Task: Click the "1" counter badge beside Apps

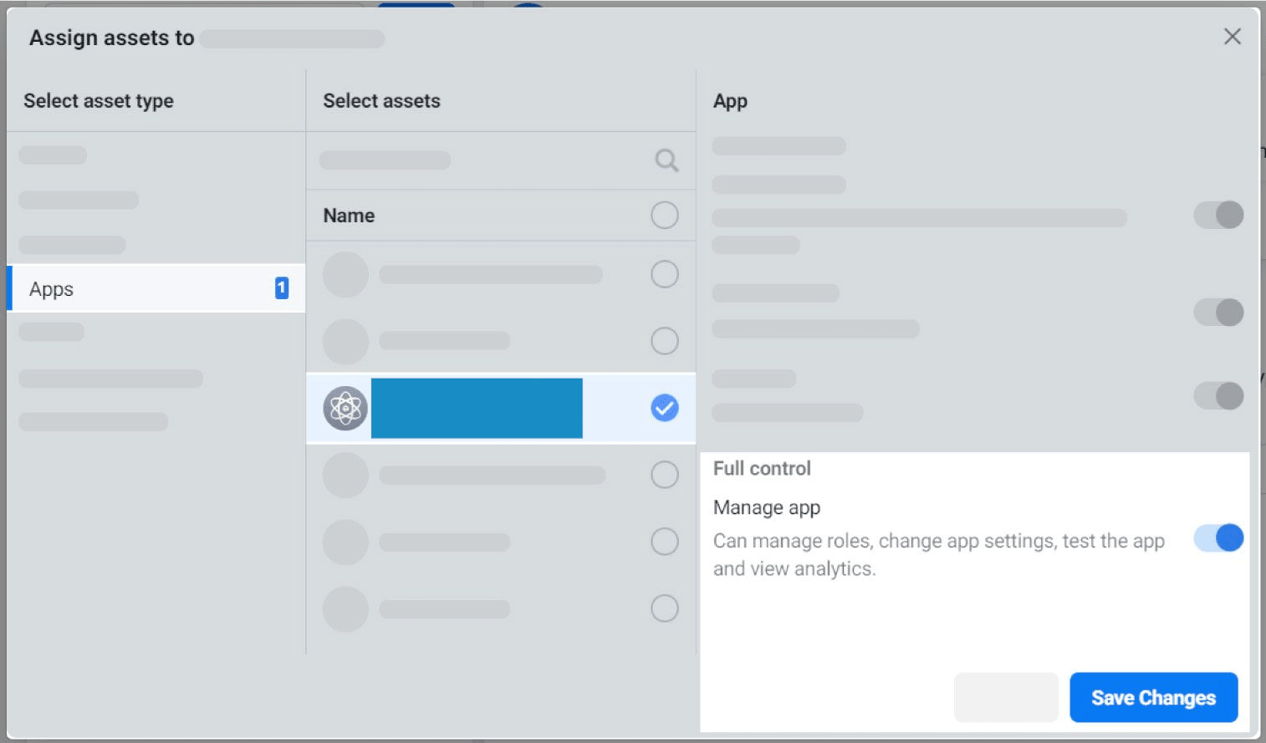Action: 282,288
